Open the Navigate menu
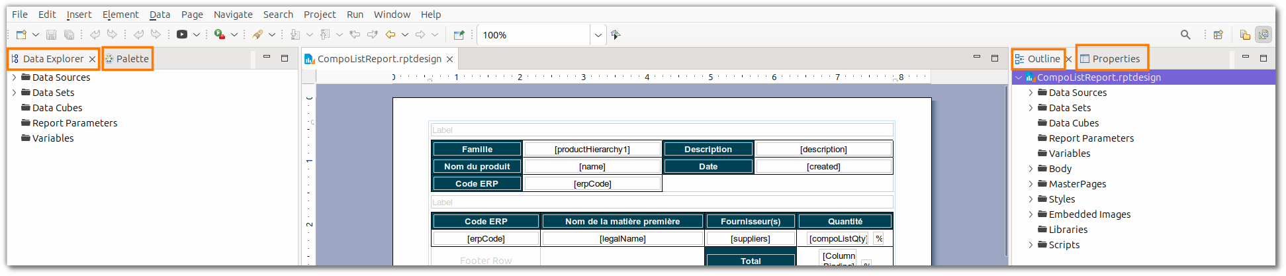The image size is (1286, 276). [233, 15]
